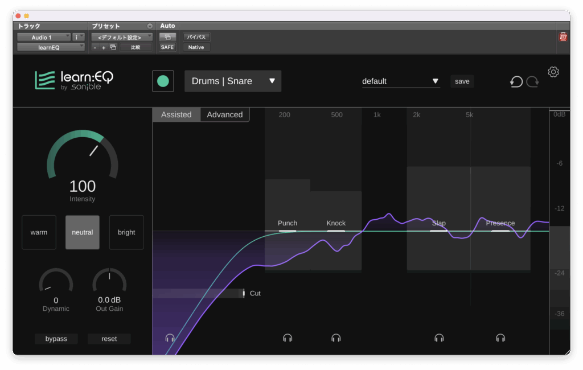Open the insert position i dropdown

(x=79, y=37)
